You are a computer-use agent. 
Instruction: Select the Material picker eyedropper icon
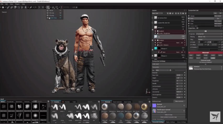tap(31, 7)
